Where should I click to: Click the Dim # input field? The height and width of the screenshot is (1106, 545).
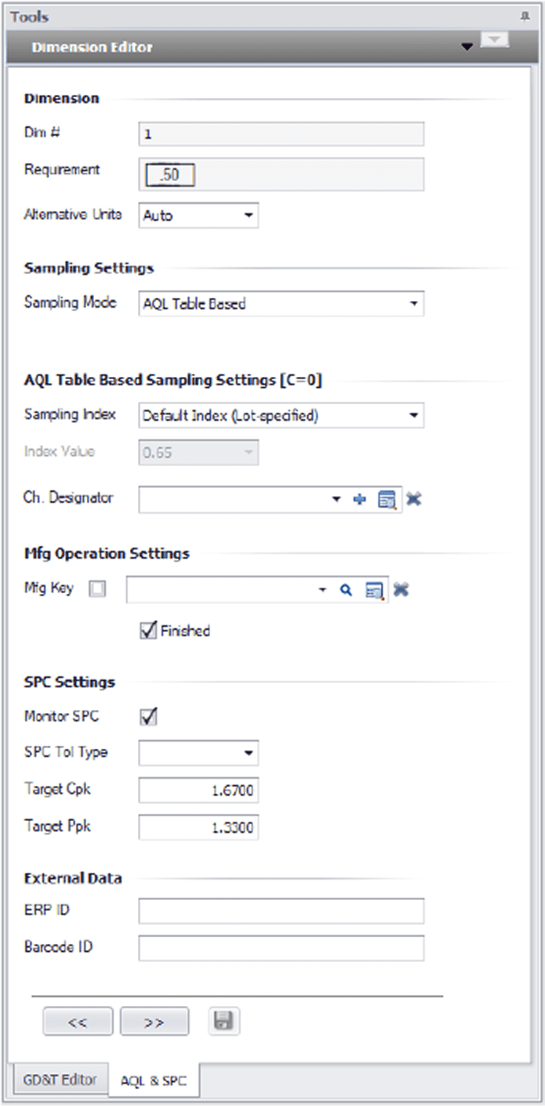pos(281,134)
